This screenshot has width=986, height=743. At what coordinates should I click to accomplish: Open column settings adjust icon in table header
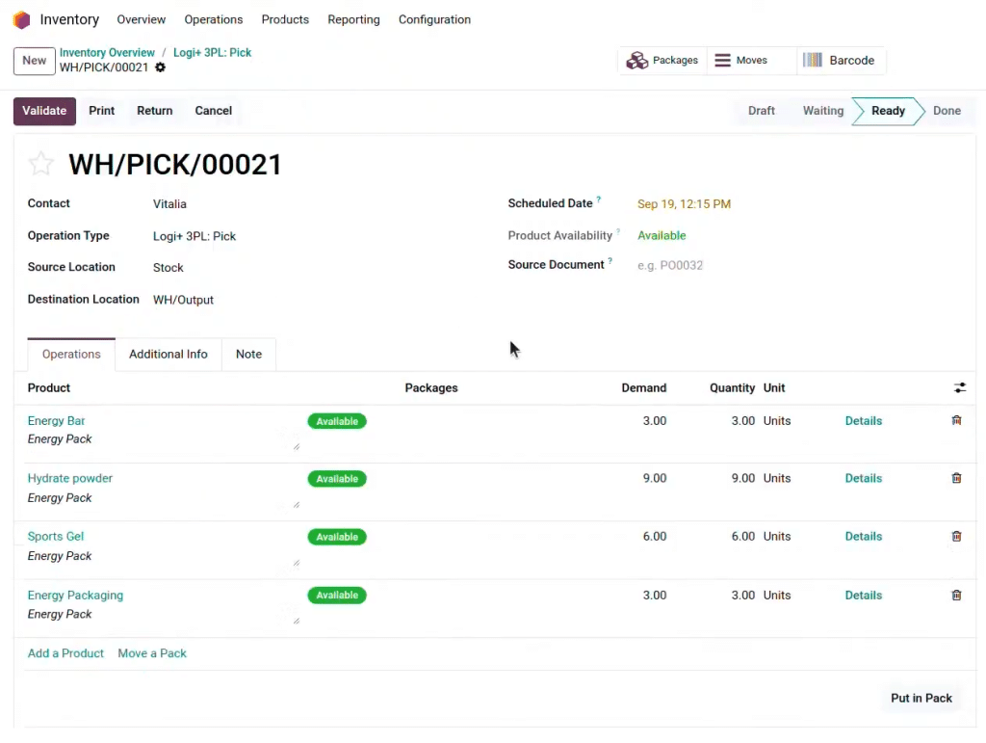coord(959,388)
